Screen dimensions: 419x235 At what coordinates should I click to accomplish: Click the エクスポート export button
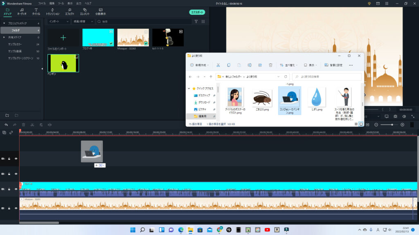[x=197, y=12]
